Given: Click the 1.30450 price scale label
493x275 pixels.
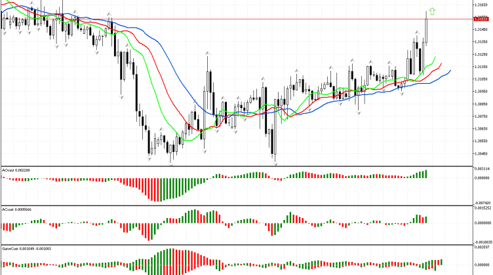Looking at the screenshot, I should click(x=483, y=153).
